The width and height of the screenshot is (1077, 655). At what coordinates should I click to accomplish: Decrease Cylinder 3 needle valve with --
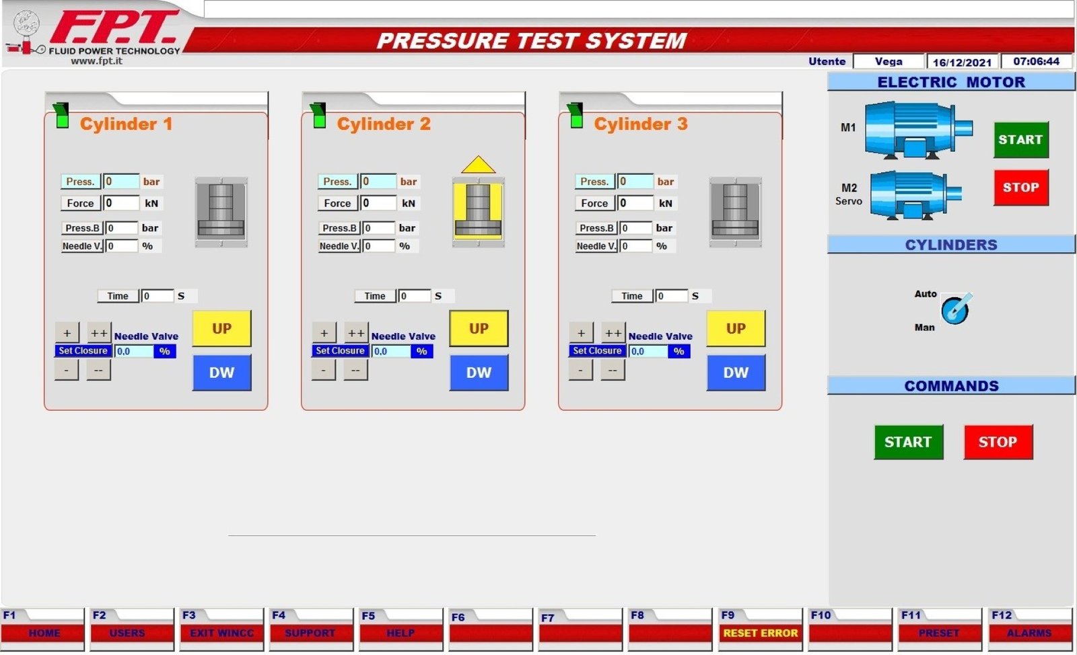(613, 370)
